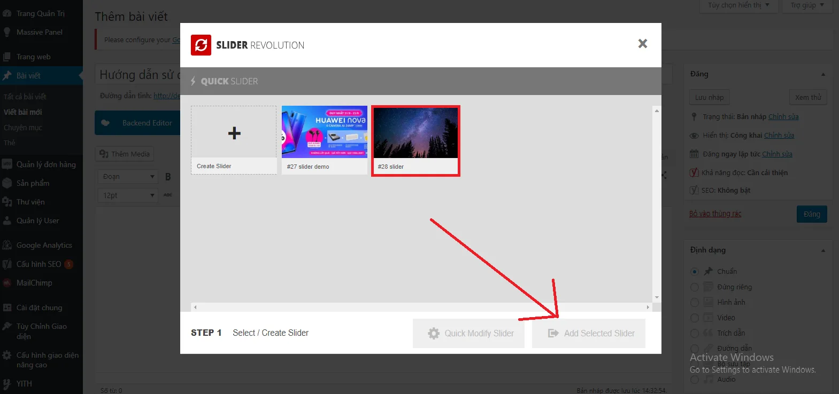
Task: Click the Quản lý User icon
Action: [7, 220]
